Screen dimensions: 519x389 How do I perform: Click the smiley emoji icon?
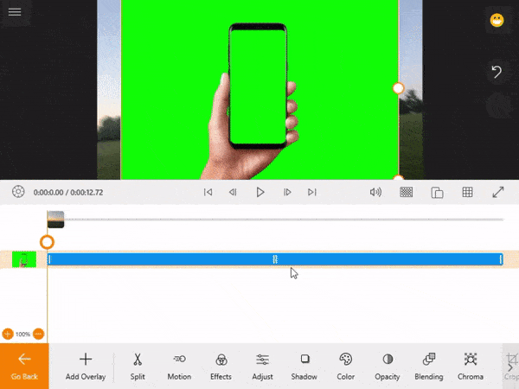coord(497,21)
